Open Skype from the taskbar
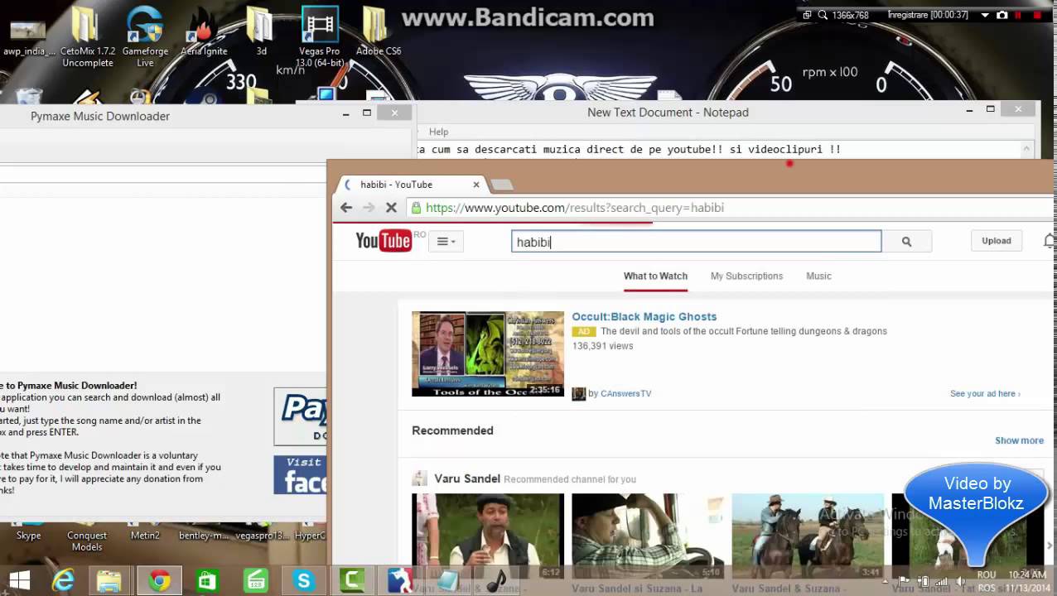Image resolution: width=1057 pixels, height=596 pixels. tap(303, 580)
